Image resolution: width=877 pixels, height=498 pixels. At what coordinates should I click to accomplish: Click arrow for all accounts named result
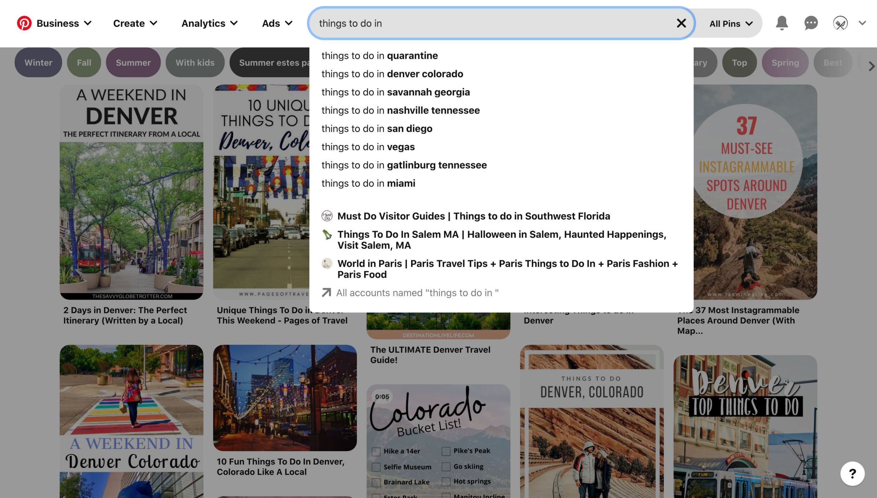[326, 293]
